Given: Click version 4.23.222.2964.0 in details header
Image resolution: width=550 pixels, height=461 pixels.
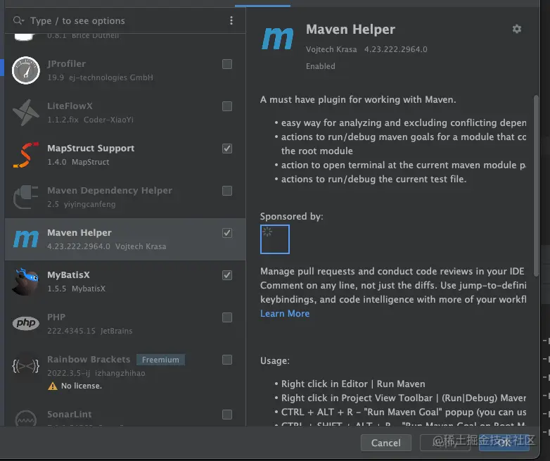Looking at the screenshot, I should [396, 49].
